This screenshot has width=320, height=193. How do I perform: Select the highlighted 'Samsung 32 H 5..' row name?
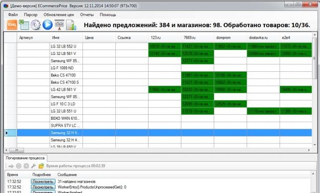(x=66, y=133)
